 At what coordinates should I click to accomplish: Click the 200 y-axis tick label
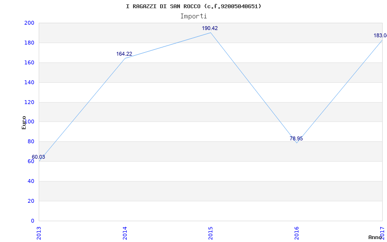(x=29, y=23)
